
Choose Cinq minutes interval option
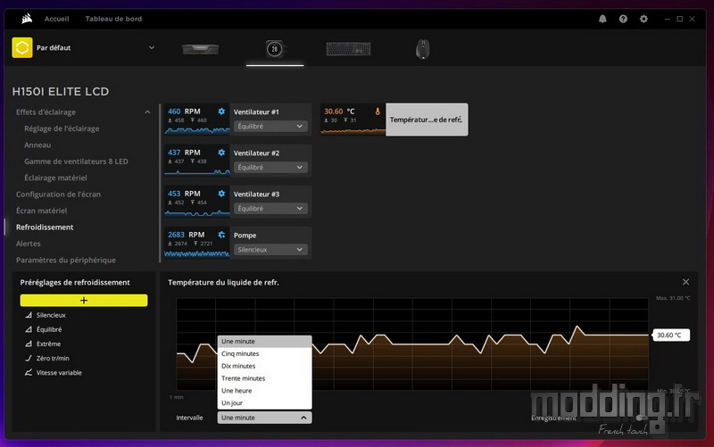(x=264, y=353)
